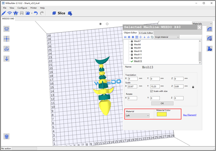Click the Scale X field showing 22.67
This screenshot has width=216, height=151.
(x=132, y=86)
